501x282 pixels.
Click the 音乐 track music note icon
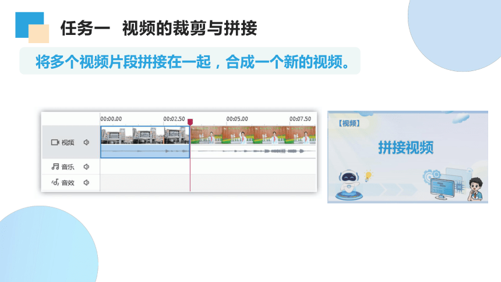point(55,167)
